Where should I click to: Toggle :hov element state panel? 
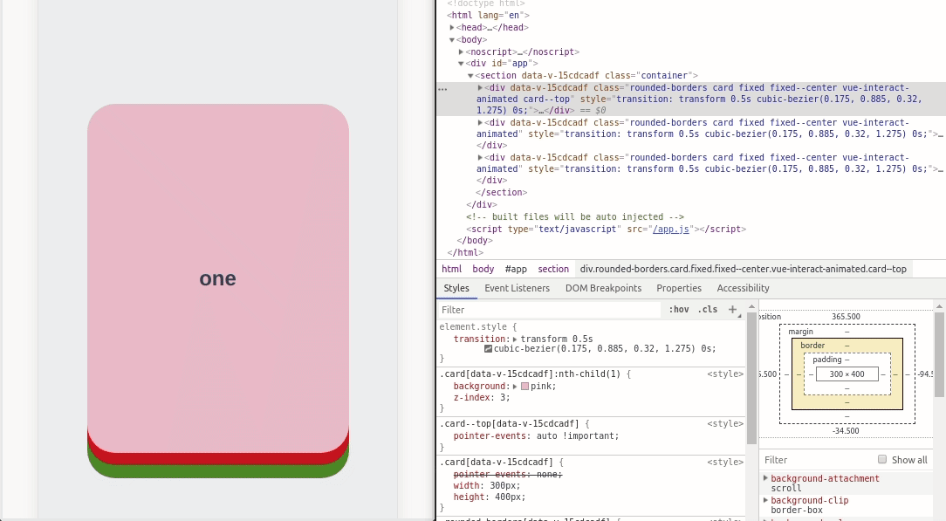coord(679,309)
